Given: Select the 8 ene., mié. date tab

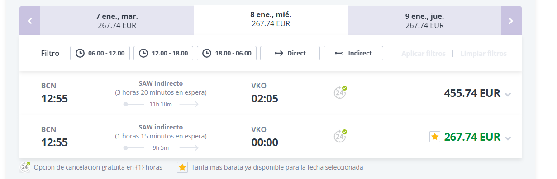Looking at the screenshot, I should point(271,19).
